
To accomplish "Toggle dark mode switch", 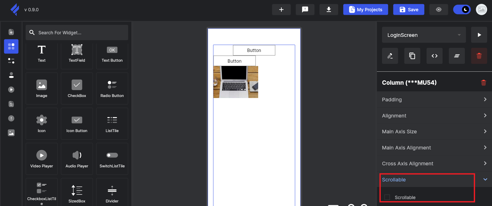I will 462,10.
